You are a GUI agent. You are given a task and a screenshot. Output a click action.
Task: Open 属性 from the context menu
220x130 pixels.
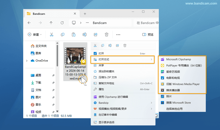(123, 89)
